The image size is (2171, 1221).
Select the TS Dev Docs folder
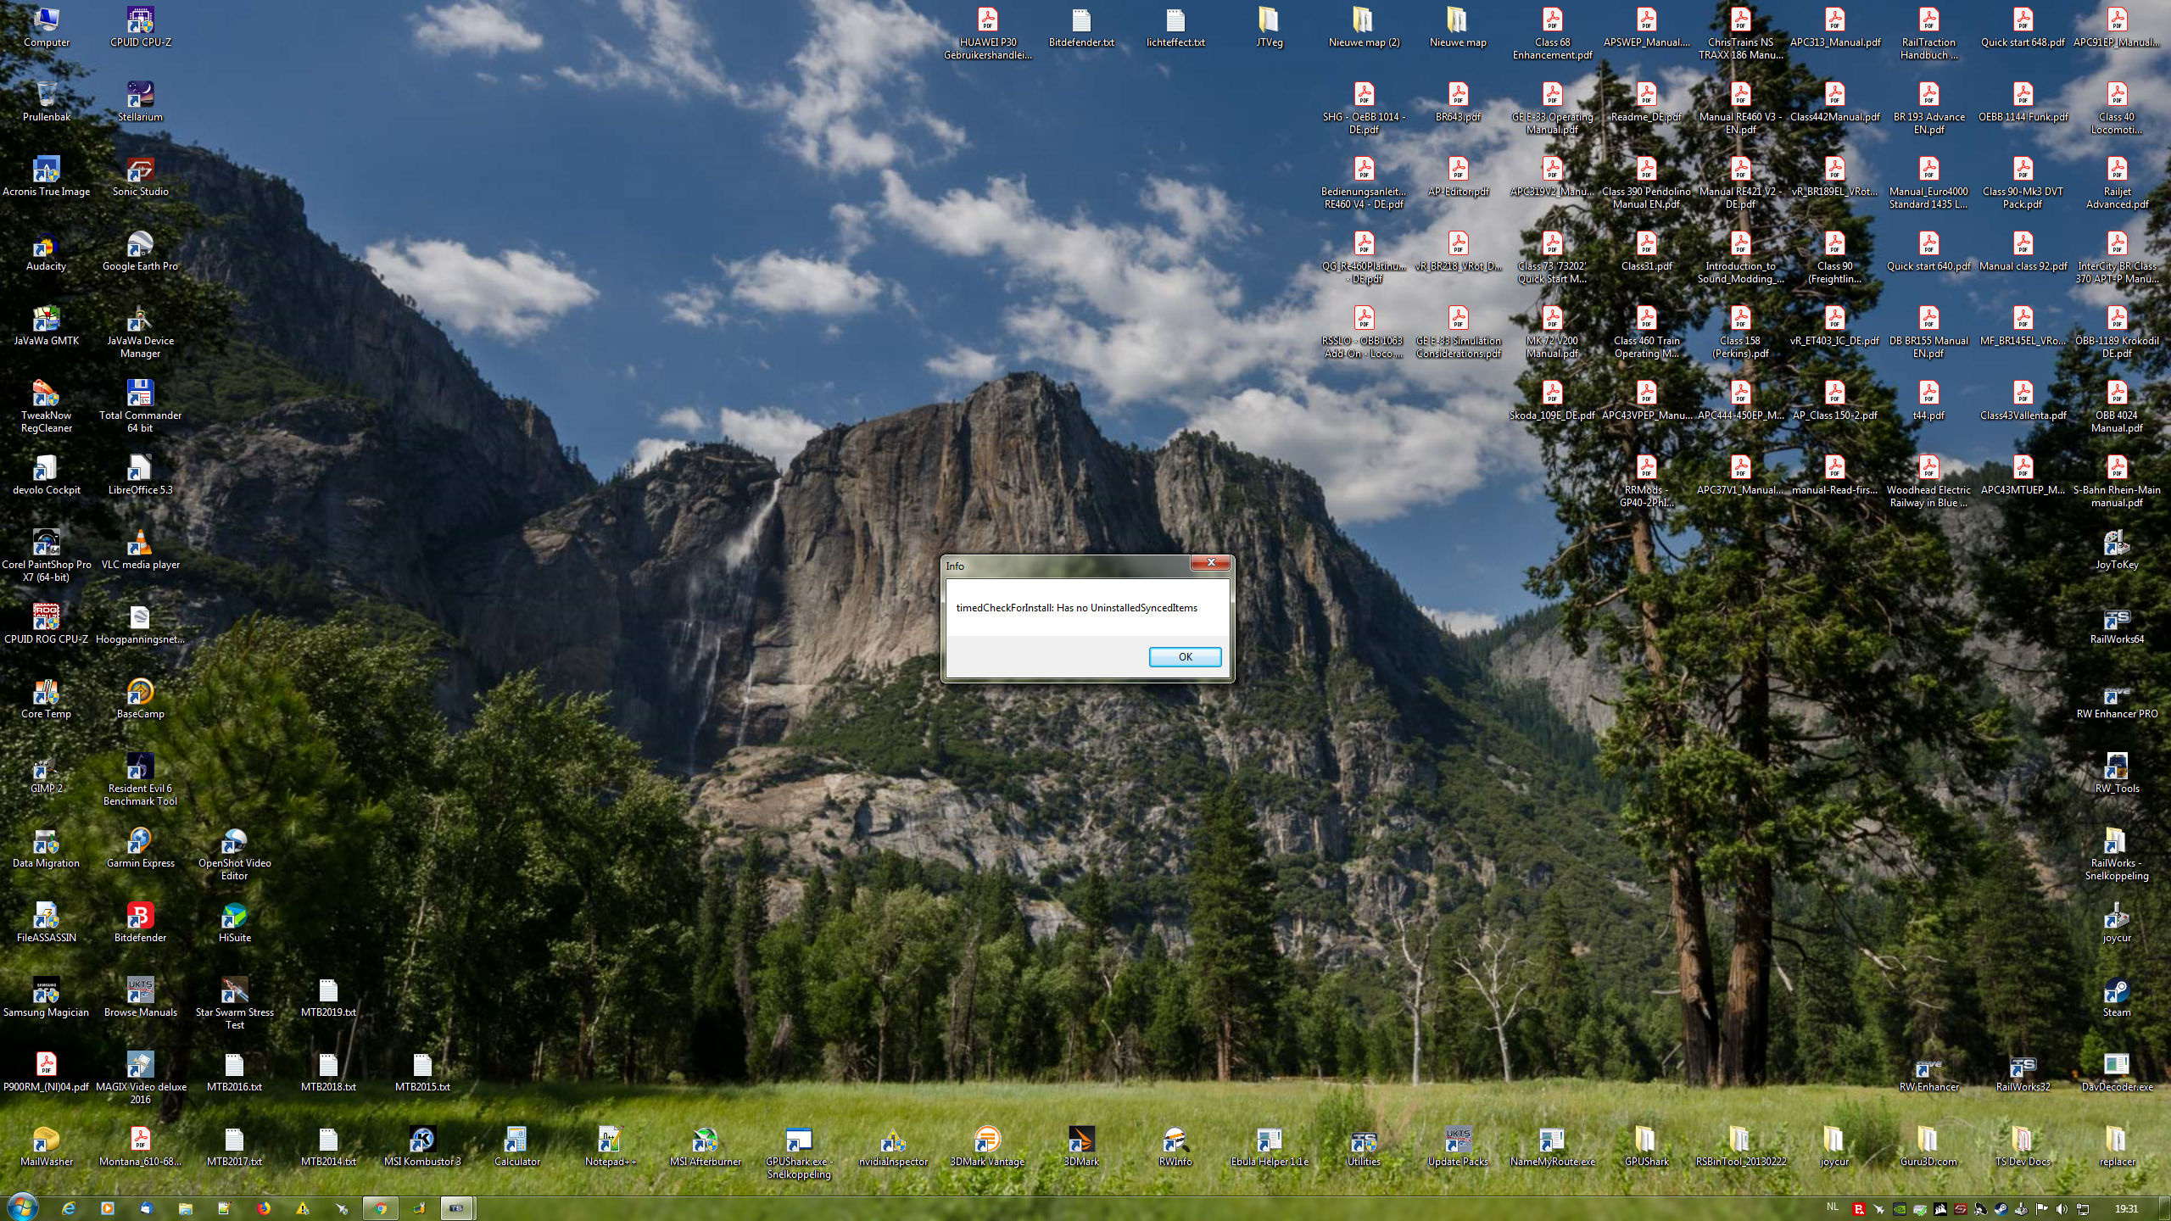point(2023,1140)
